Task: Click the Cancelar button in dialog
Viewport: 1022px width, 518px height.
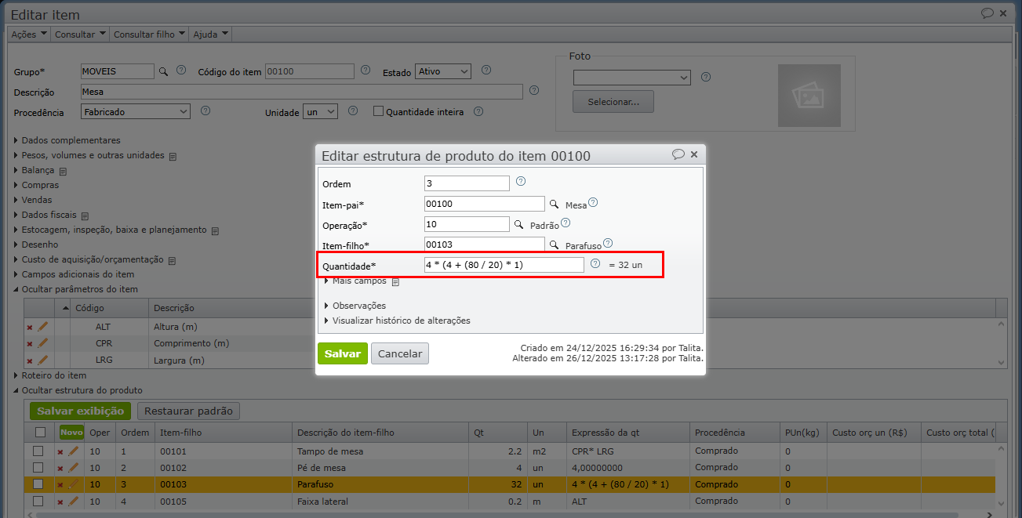Action: 400,353
